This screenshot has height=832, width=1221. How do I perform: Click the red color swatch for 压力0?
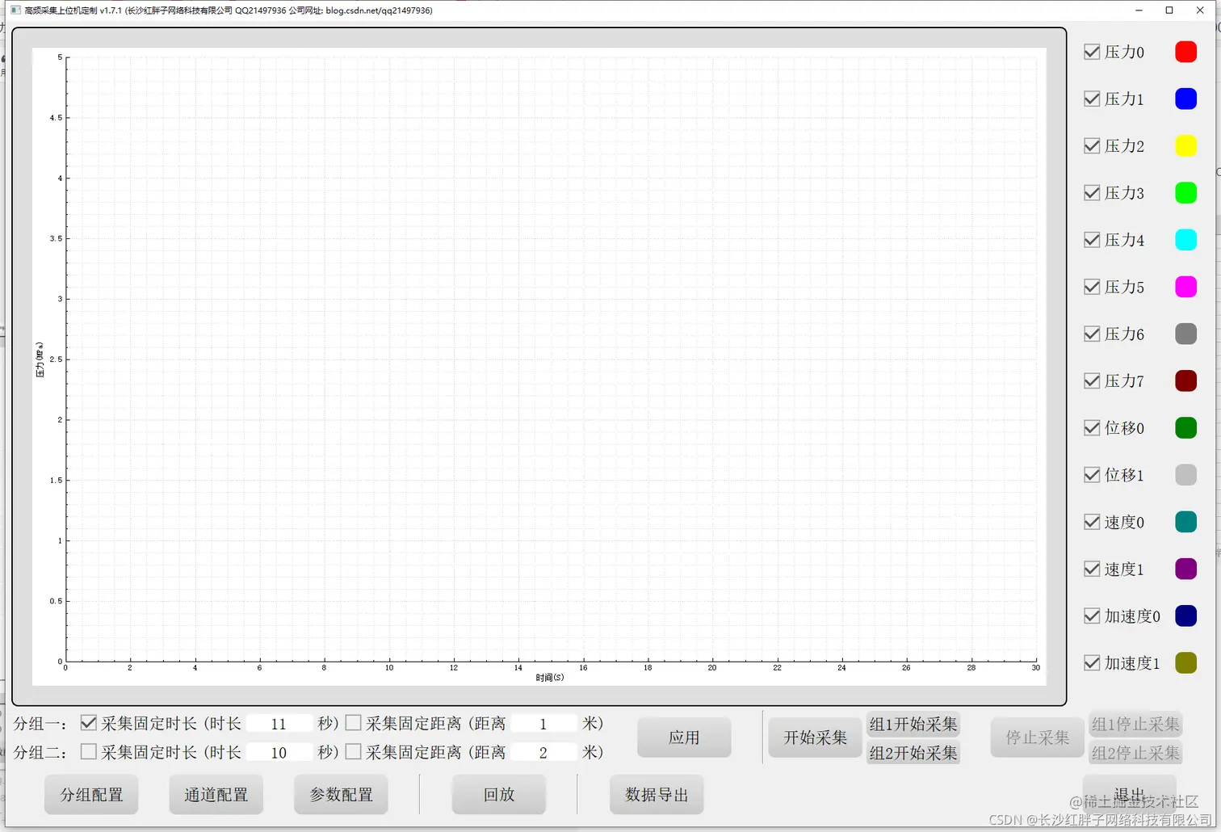(1185, 51)
